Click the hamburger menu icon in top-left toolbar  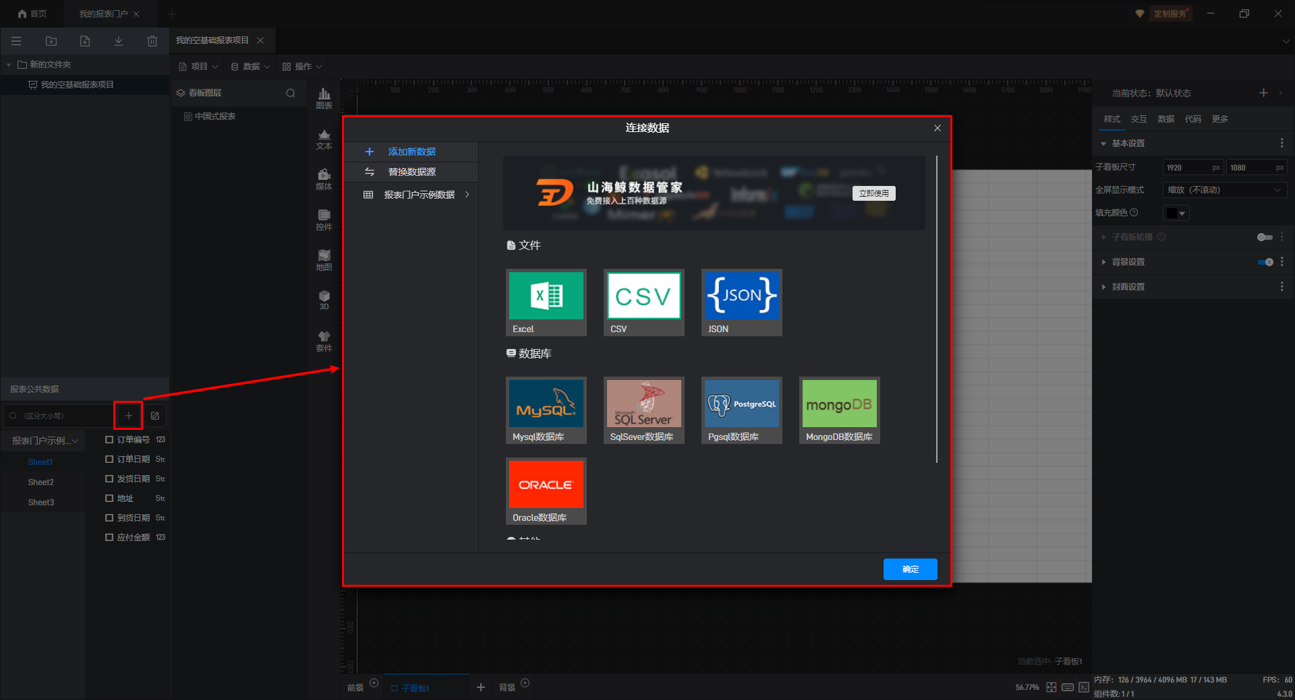[16, 41]
